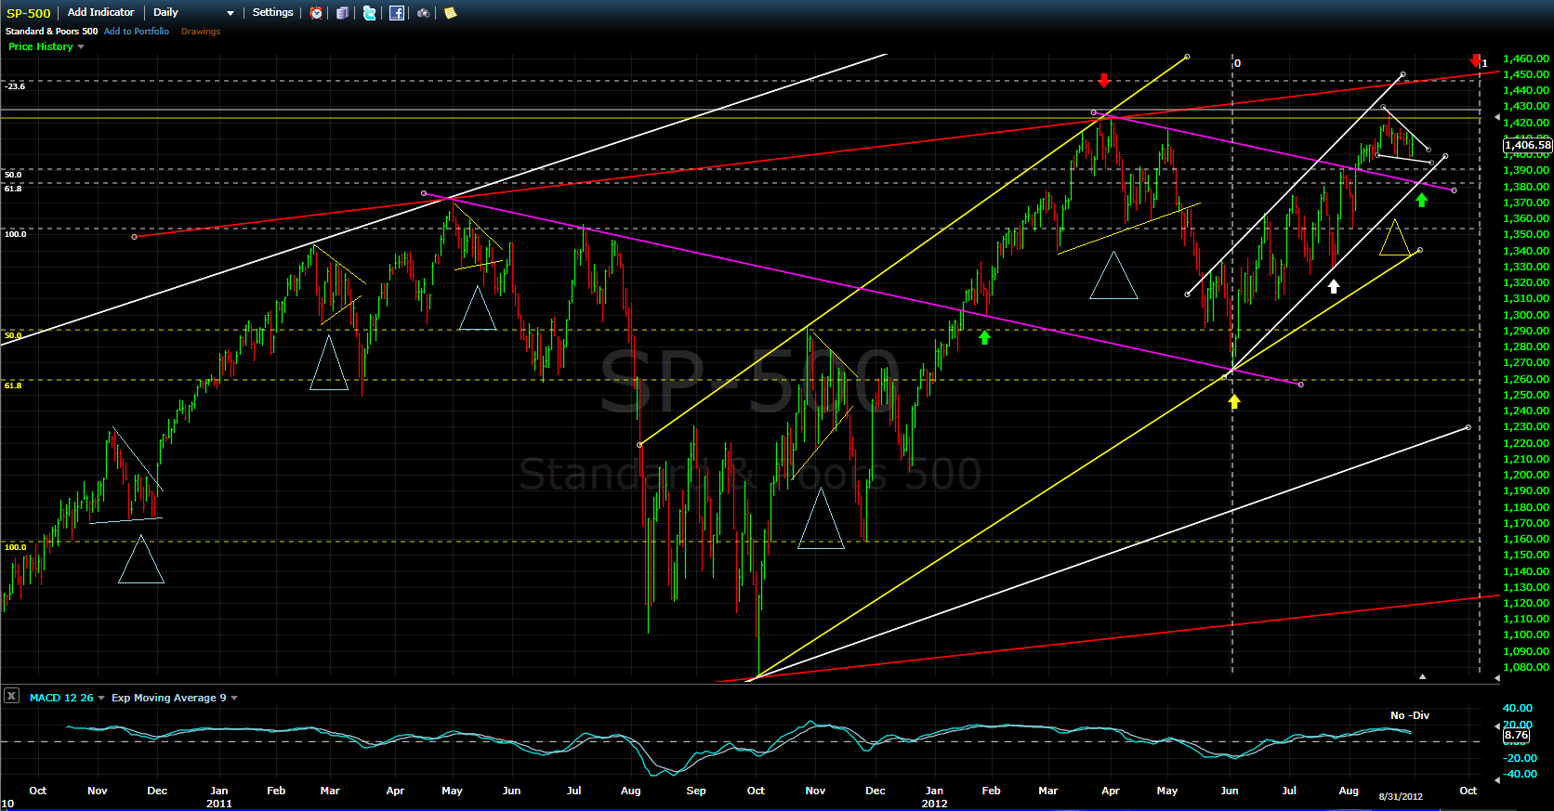Click the 40.00 MACD axis label

1518,708
